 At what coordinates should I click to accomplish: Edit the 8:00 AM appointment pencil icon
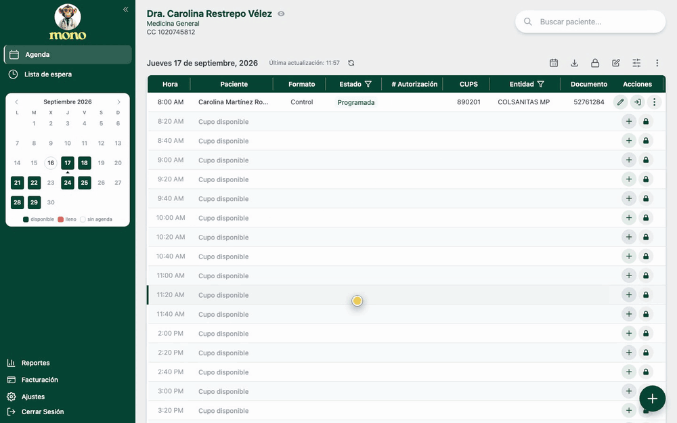(x=620, y=102)
